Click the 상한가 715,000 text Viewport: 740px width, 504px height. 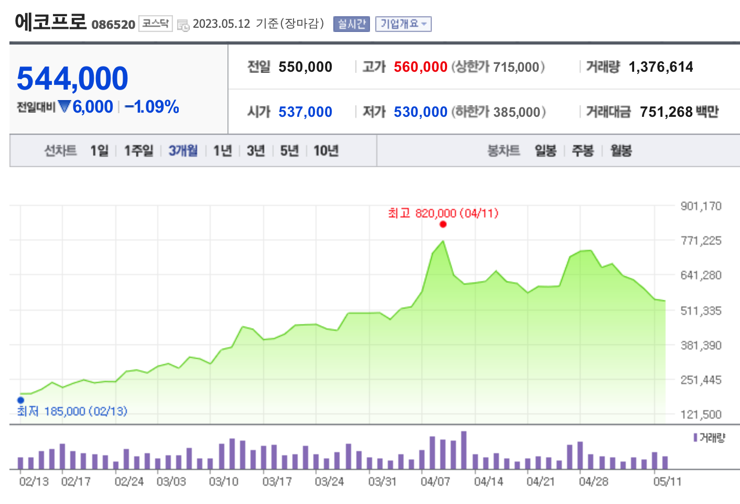(498, 67)
